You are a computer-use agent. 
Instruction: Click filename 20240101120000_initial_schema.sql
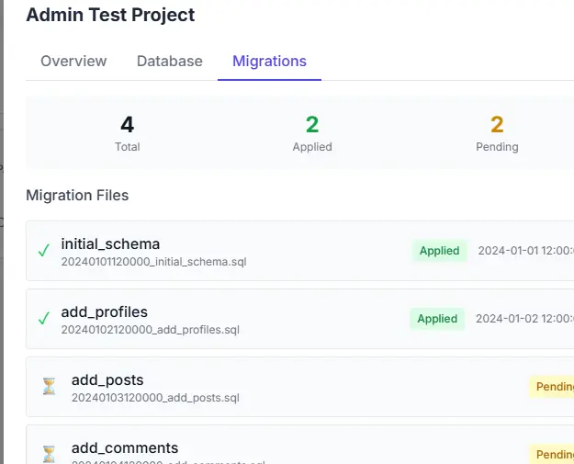[153, 262]
